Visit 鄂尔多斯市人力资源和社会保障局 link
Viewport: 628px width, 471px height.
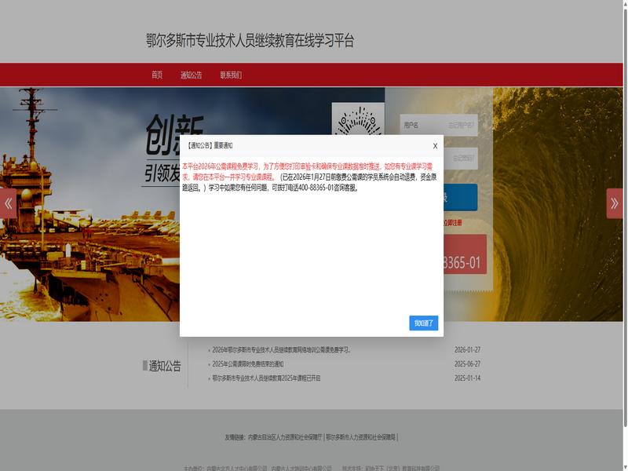pyautogui.click(x=361, y=437)
